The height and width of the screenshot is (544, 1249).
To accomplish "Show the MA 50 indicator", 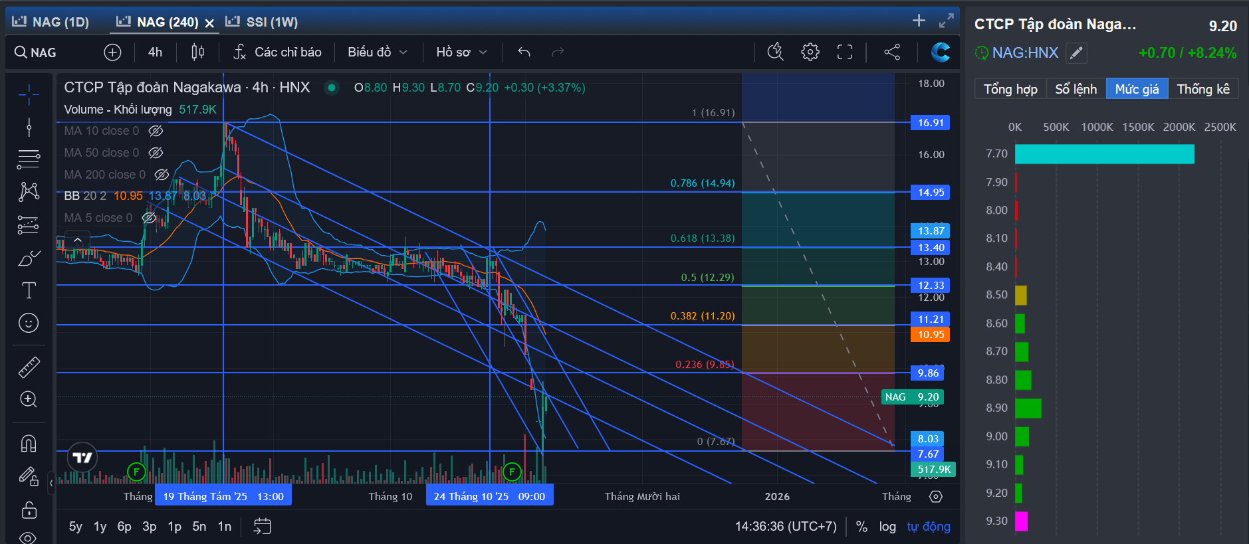I will 156,153.
